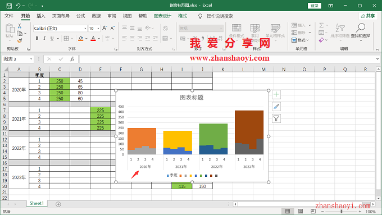Click the Paste clipboard icon
382x215 pixels.
coord(10,29)
